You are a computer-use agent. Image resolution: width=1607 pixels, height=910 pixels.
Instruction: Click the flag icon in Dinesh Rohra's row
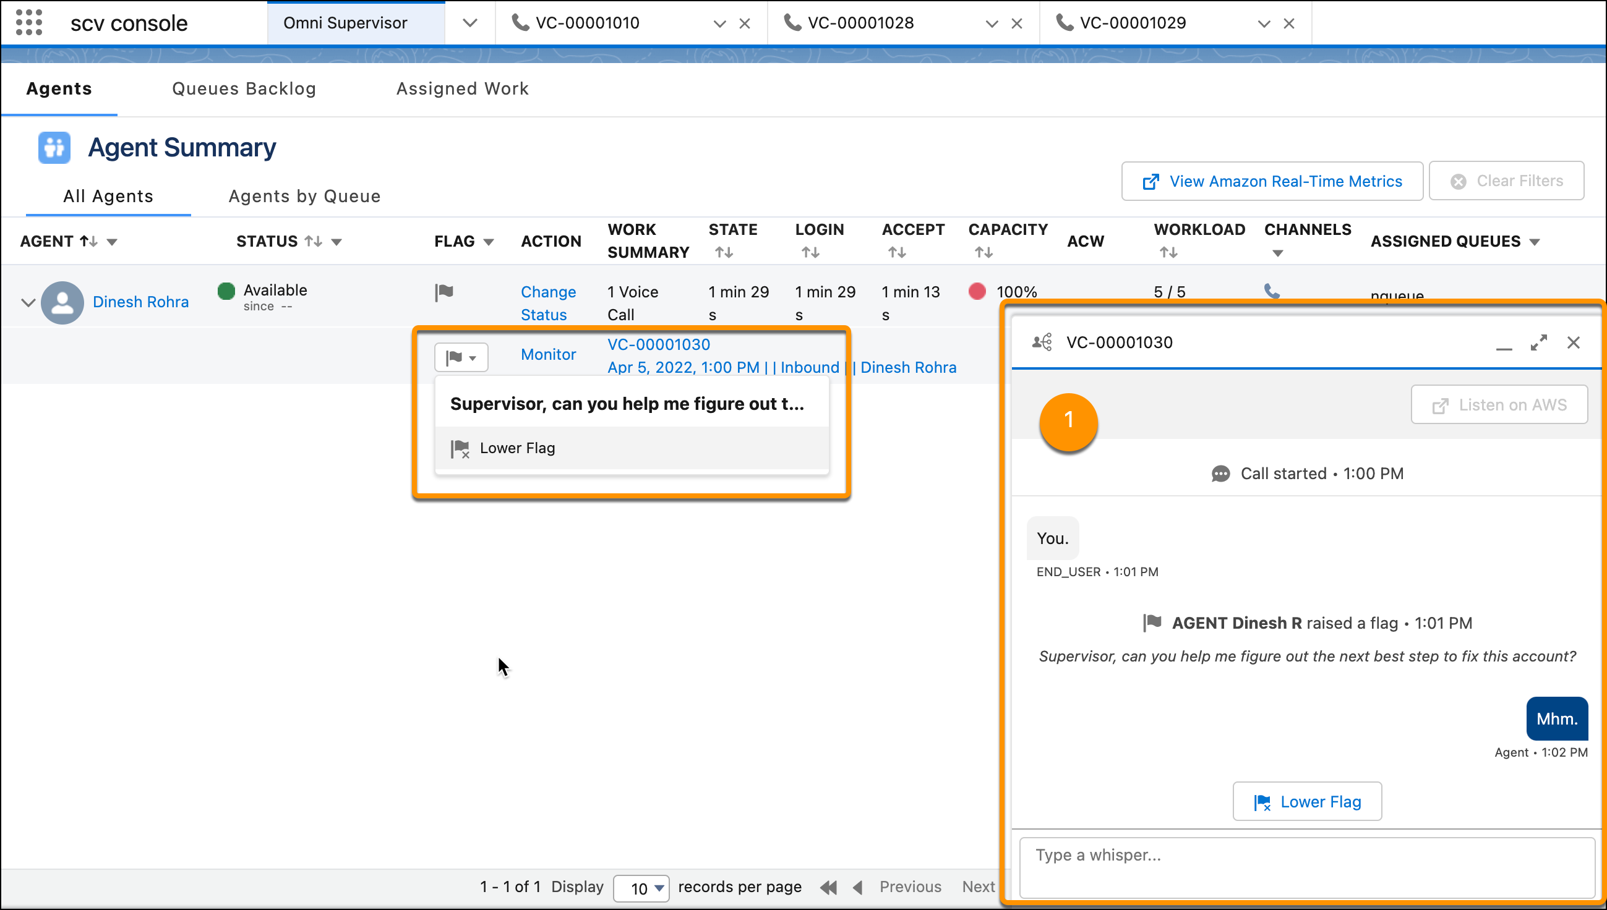[445, 292]
